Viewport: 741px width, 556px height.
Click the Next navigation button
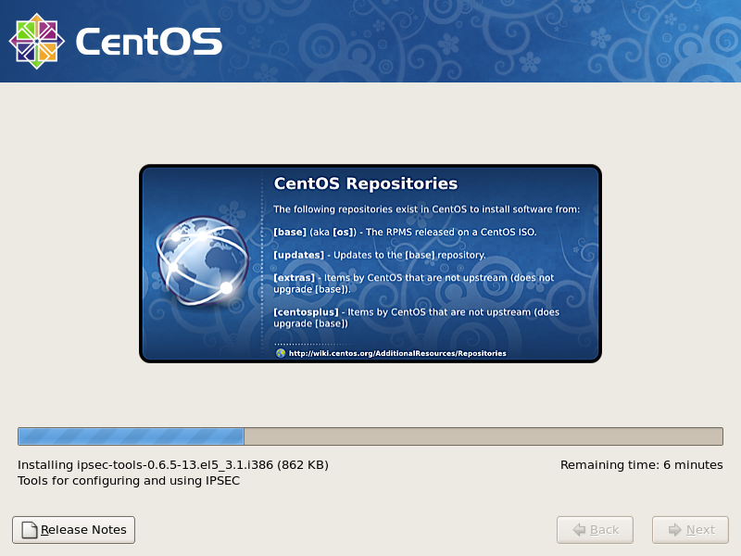(690, 529)
